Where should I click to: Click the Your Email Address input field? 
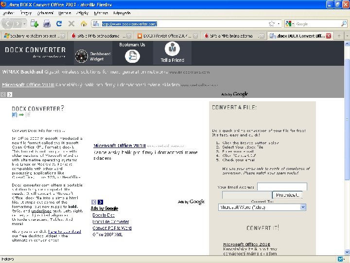pyautogui.click(x=282, y=187)
